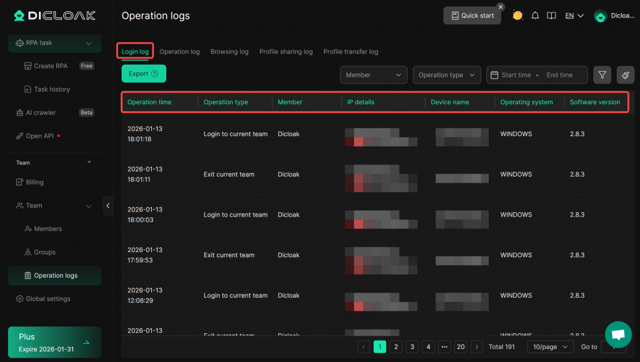Open the notifications bell
640x362 pixels.
pyautogui.click(x=535, y=16)
